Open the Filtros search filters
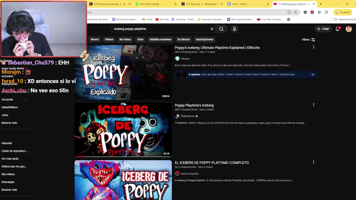 tap(308, 39)
